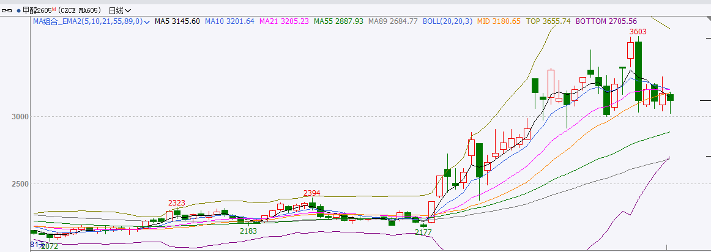Select the 甲醇2605 contract name

[37, 10]
